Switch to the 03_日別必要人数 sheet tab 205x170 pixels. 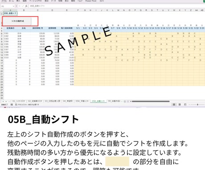(53, 101)
